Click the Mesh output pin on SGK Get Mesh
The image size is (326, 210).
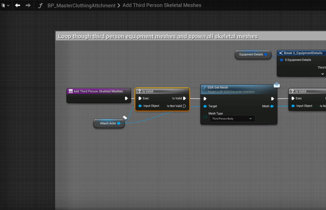pyautogui.click(x=272, y=106)
